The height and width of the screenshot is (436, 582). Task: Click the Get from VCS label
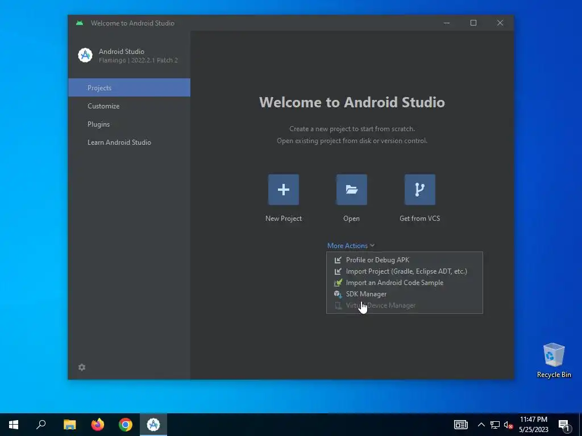click(x=420, y=219)
